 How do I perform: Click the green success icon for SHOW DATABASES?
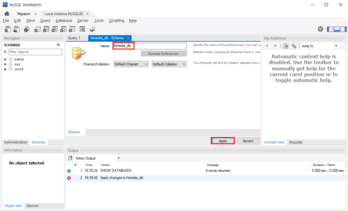[69, 171]
